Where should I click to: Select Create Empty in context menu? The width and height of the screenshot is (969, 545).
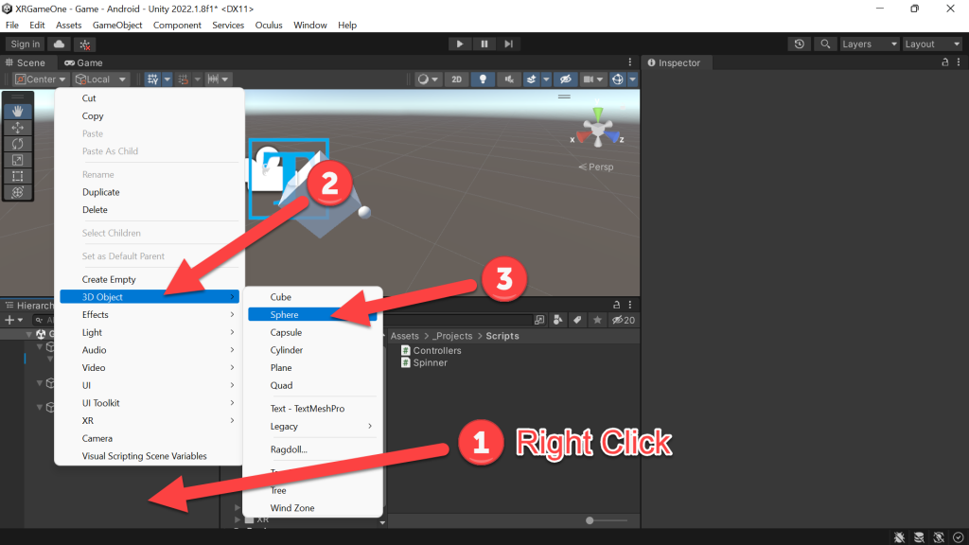[x=150, y=279]
